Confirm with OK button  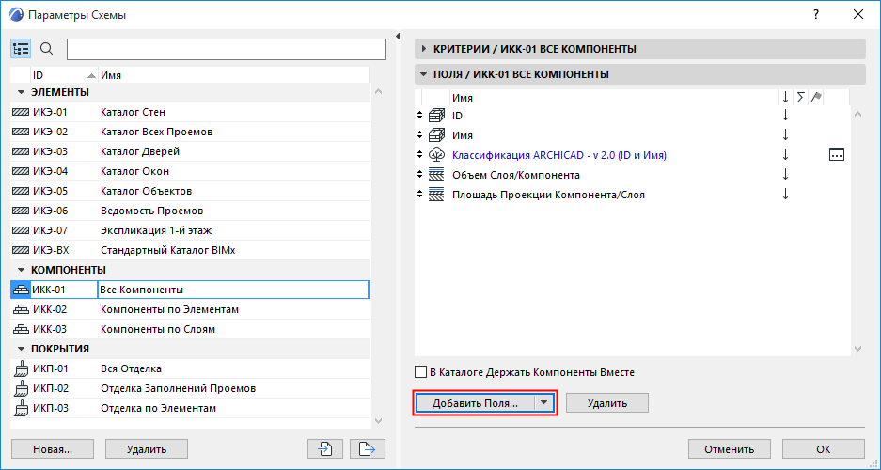click(x=823, y=449)
